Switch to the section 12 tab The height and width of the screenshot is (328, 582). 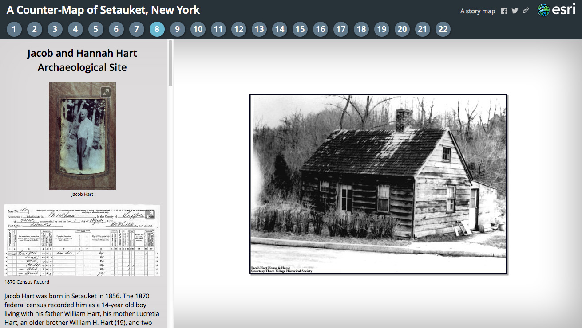pyautogui.click(x=238, y=29)
